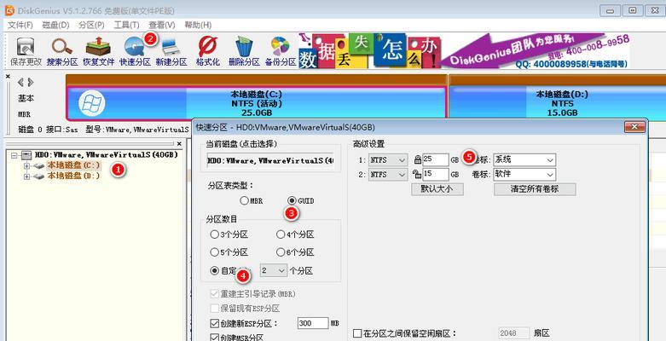Collapse the HD0 VMware disk tree node
The image size is (666, 341).
click(x=14, y=155)
